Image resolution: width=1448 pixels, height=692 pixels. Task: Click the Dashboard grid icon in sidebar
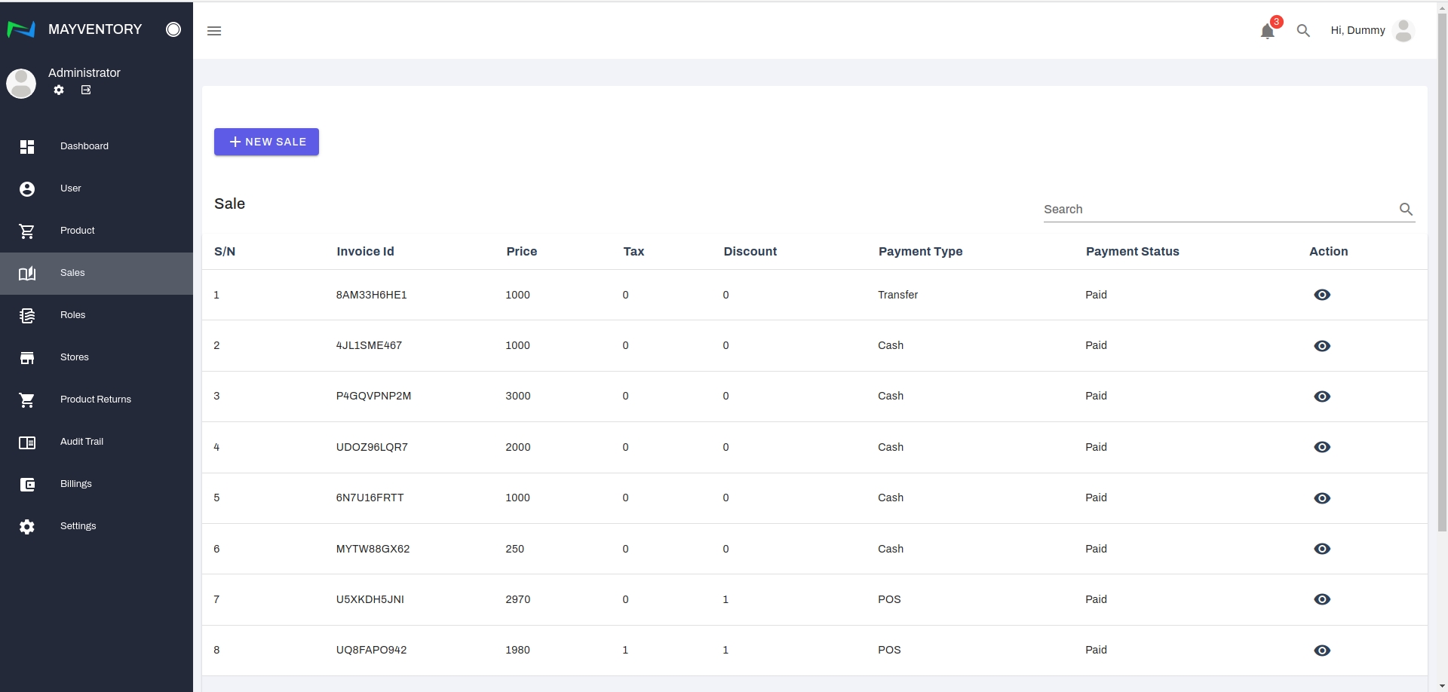27,146
